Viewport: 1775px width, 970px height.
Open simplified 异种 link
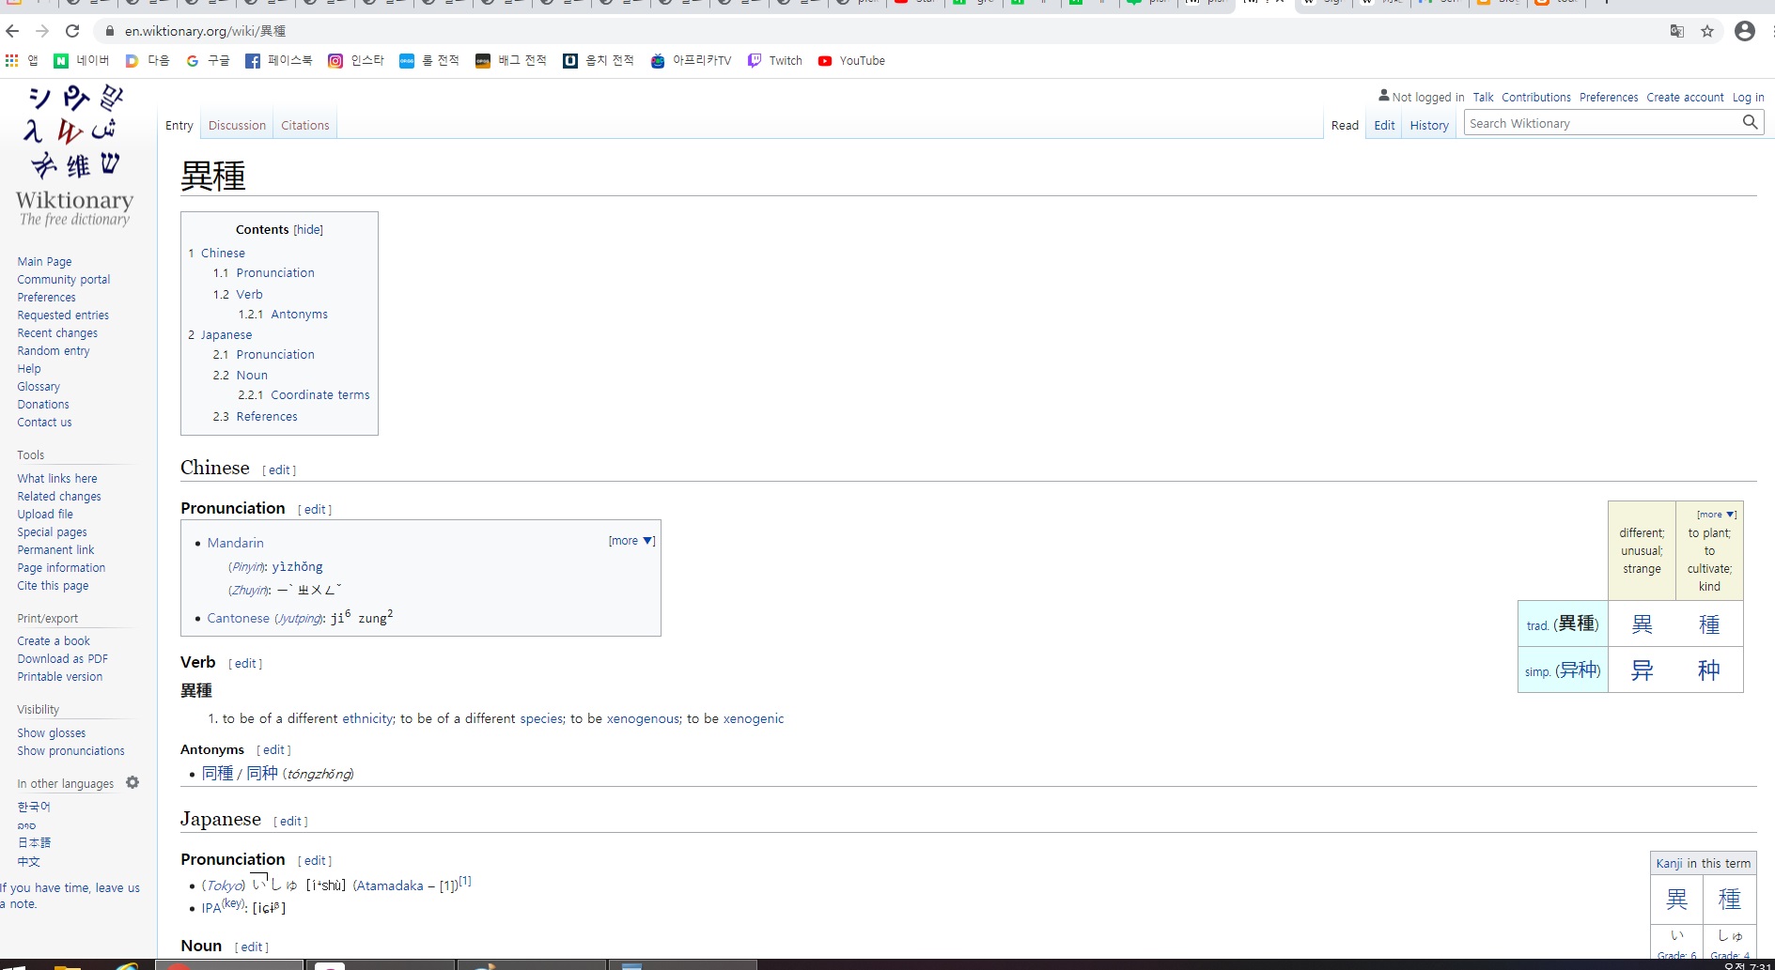[x=1578, y=670]
